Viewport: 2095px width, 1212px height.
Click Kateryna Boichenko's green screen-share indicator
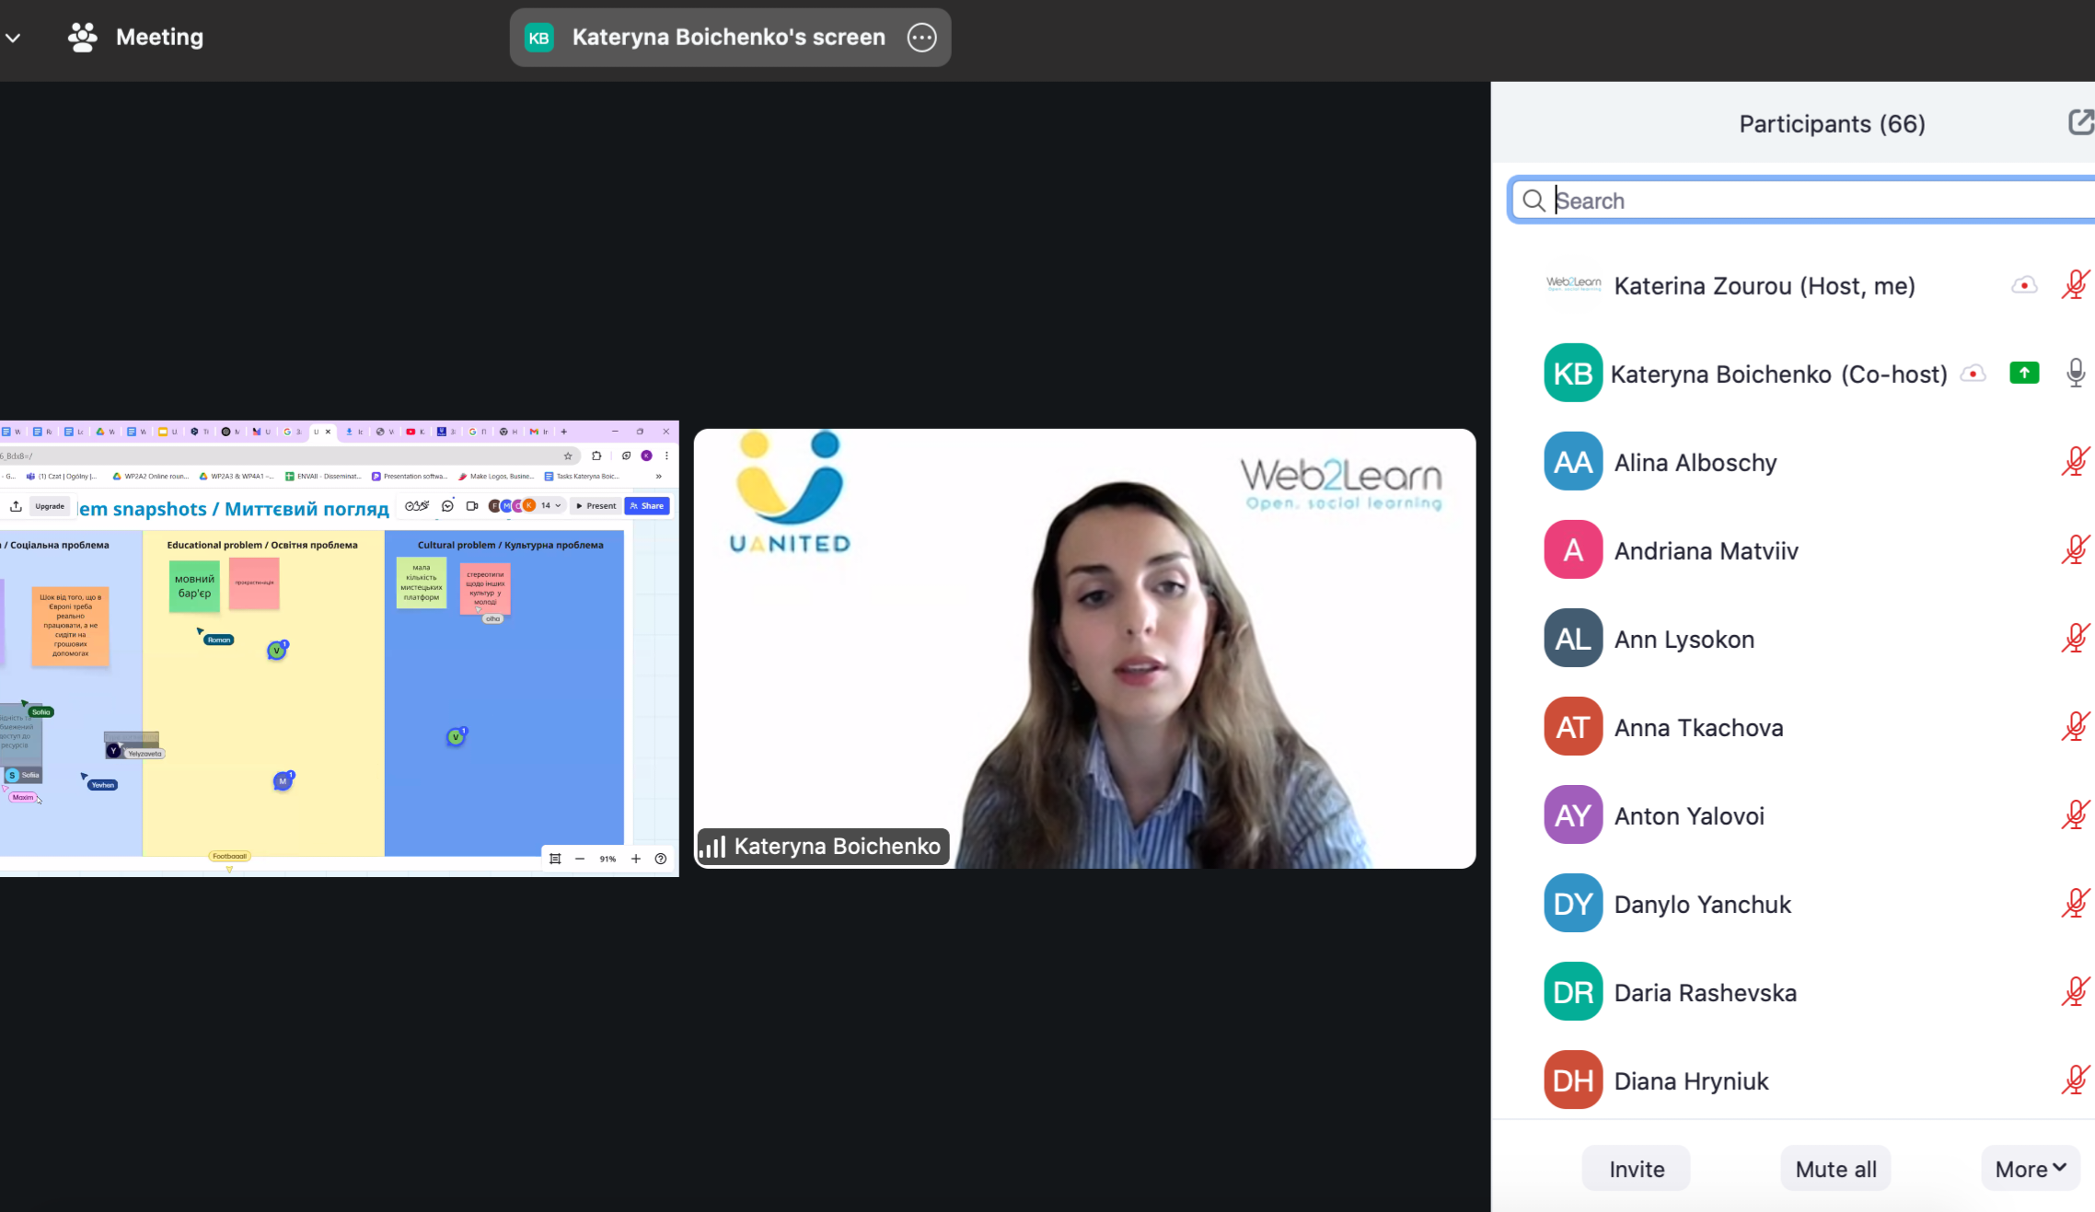2023,374
